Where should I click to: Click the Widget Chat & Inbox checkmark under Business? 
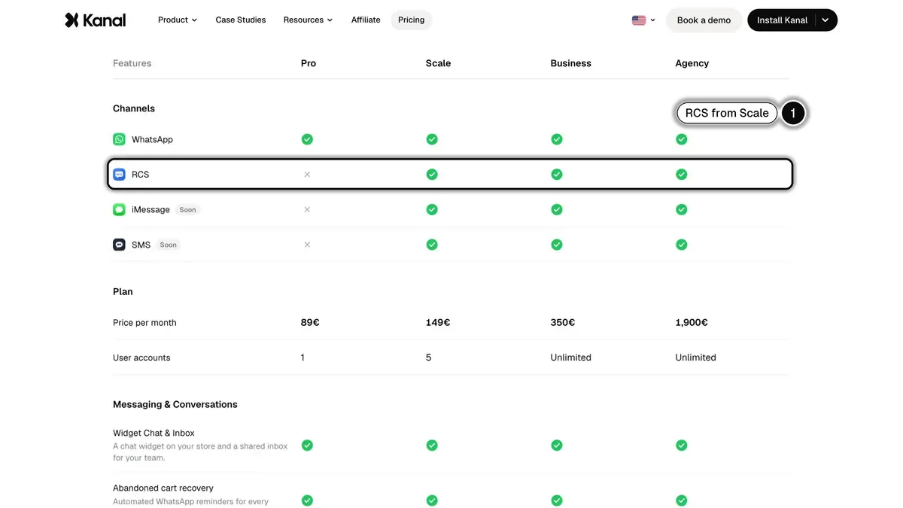556,446
